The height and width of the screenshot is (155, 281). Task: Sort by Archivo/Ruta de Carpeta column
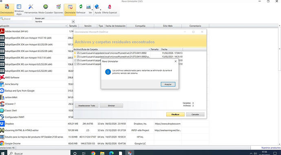pyautogui.click(x=112, y=49)
